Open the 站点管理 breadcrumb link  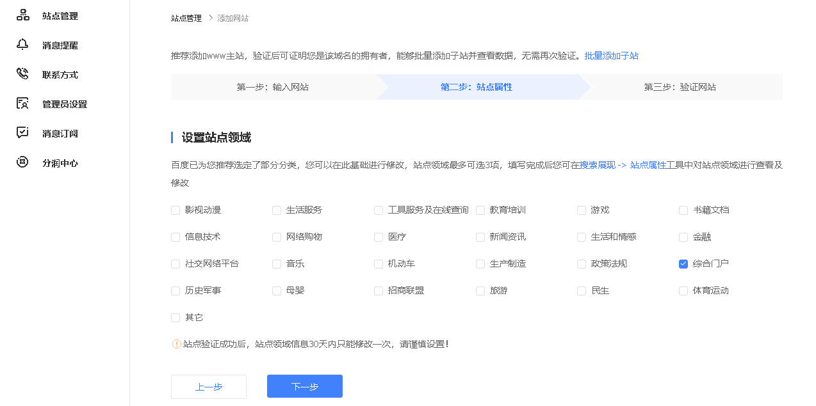click(186, 19)
